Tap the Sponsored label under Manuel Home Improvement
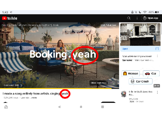The height and width of the screenshot is (121, 162). coord(127,60)
